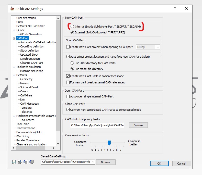Open Default CNC-Controller settings
This screenshot has height=175, width=202.
point(30,26)
